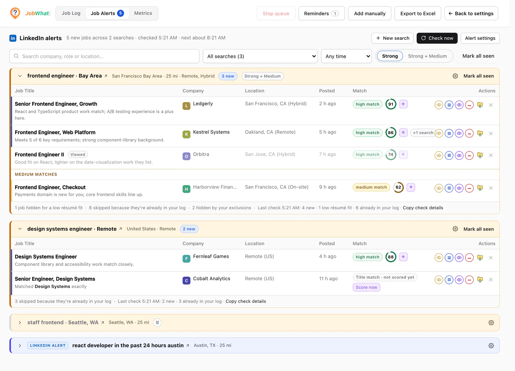
Task: Click the paused icon beside staff frontend Seattle
Action: (x=157, y=323)
